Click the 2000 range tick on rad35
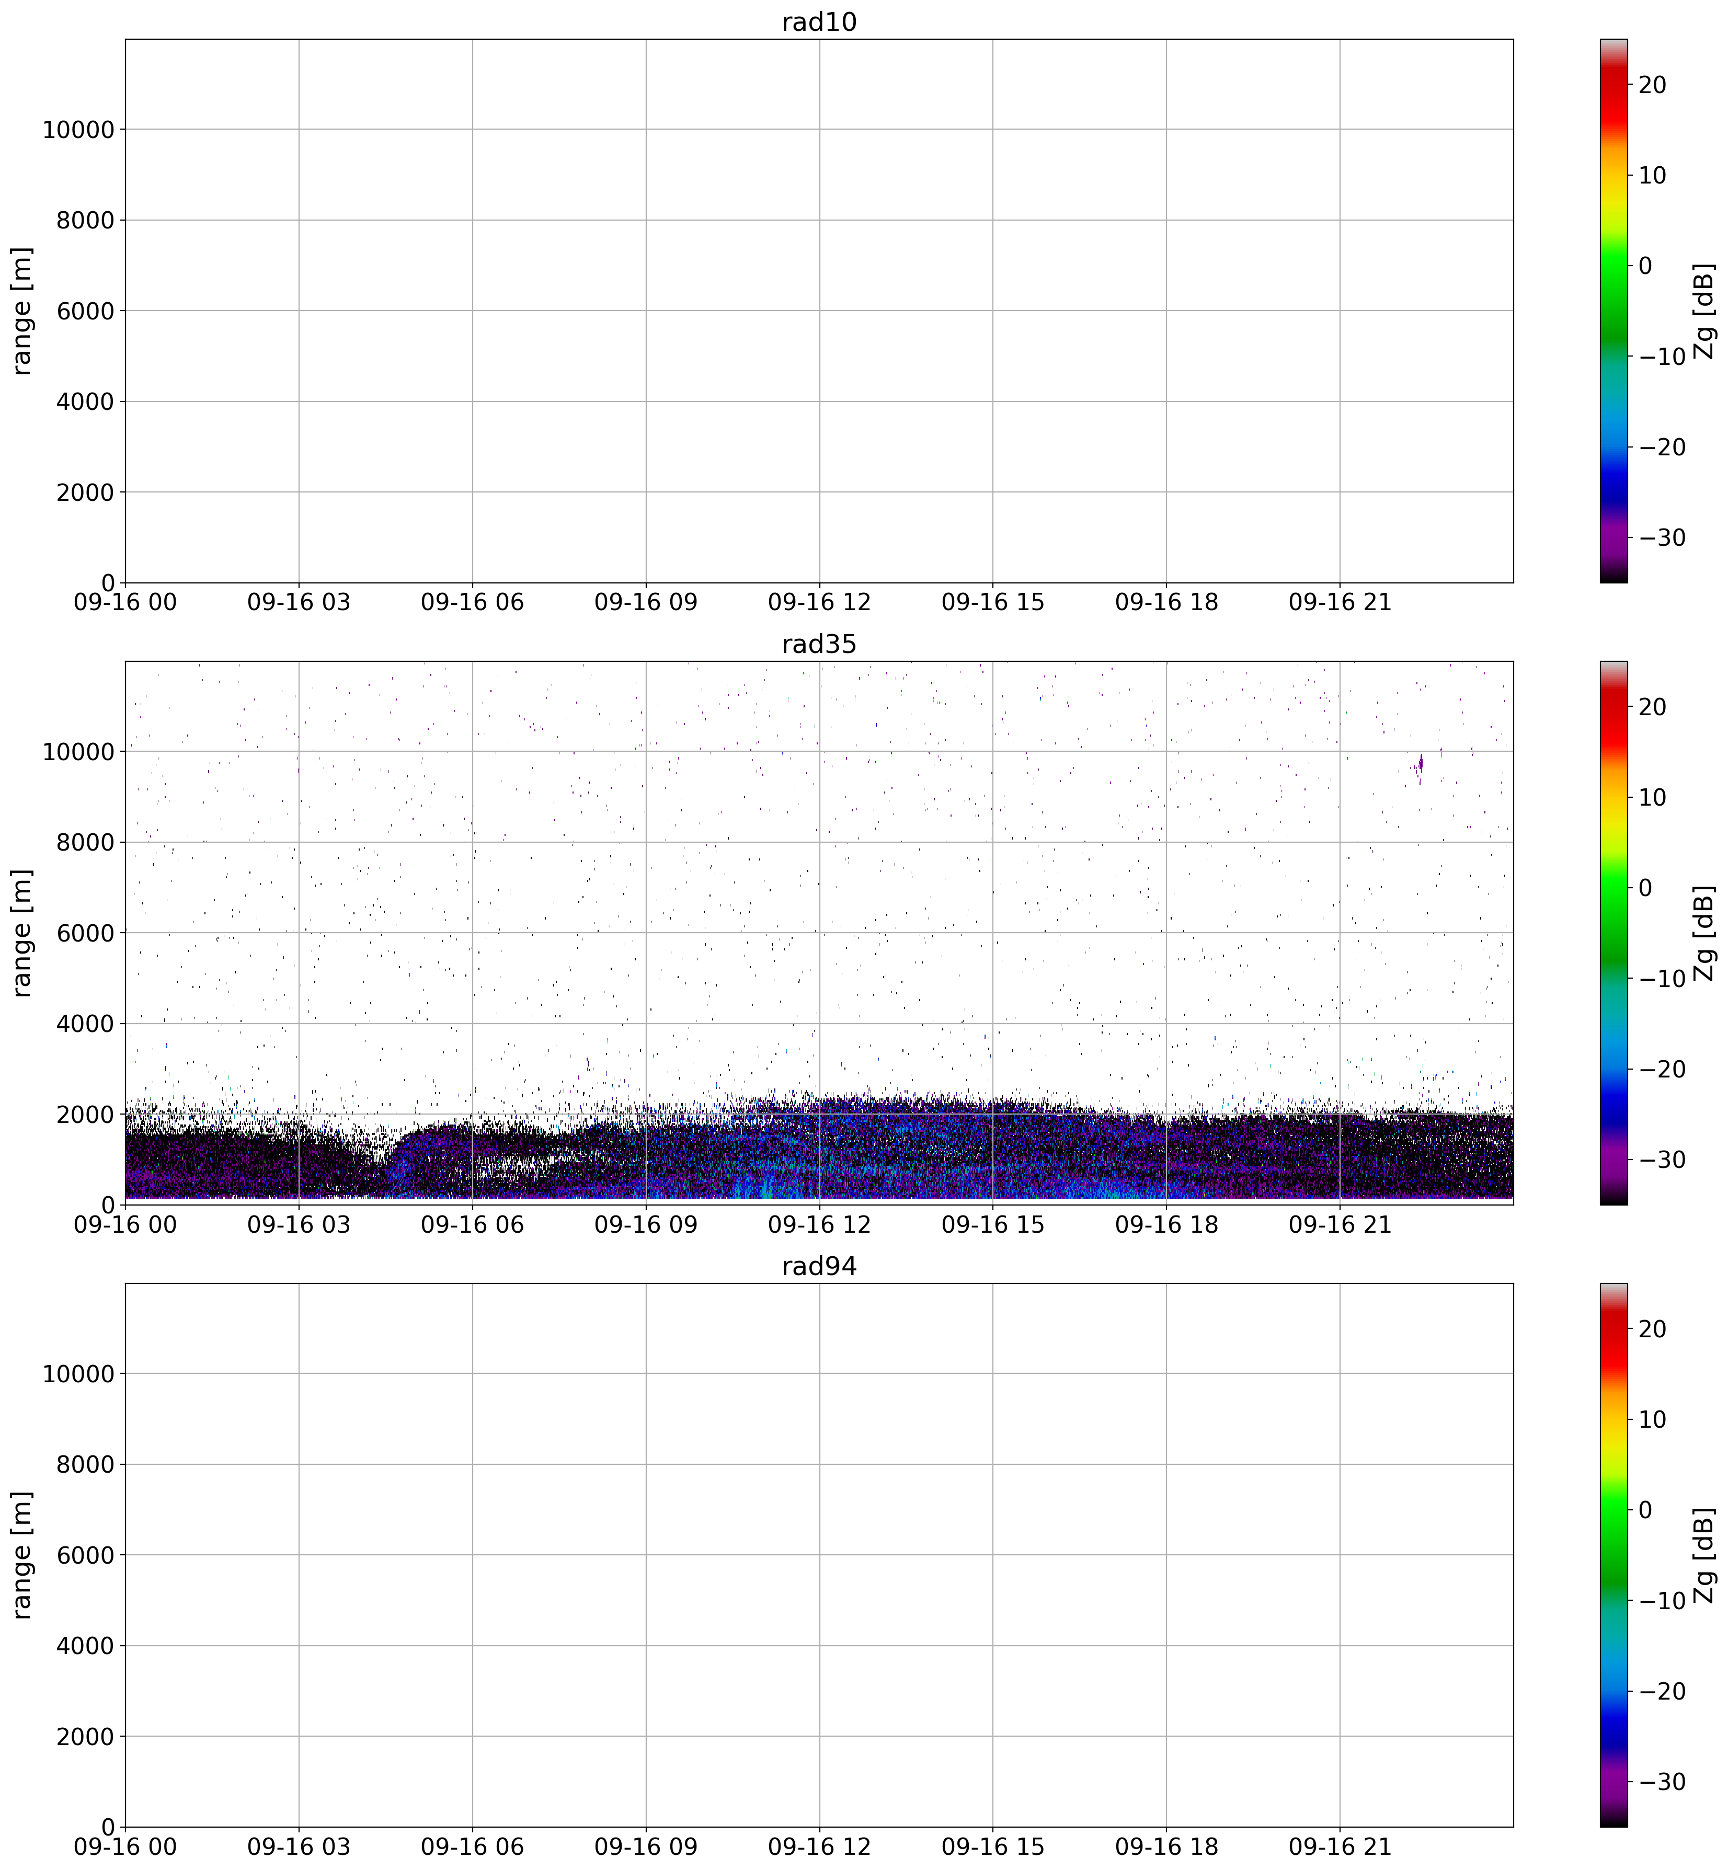Image resolution: width=1728 pixels, height=1870 pixels. pos(84,1115)
